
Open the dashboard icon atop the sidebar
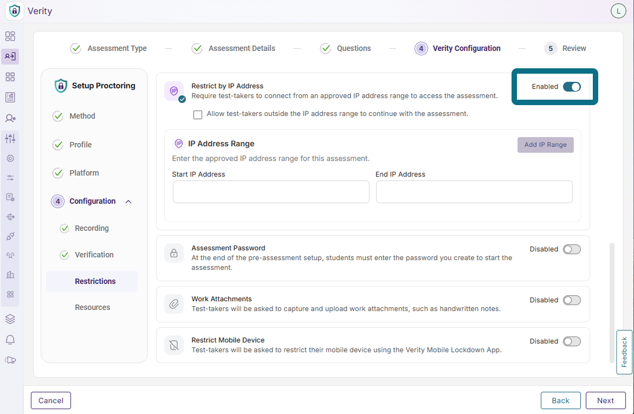coord(10,36)
